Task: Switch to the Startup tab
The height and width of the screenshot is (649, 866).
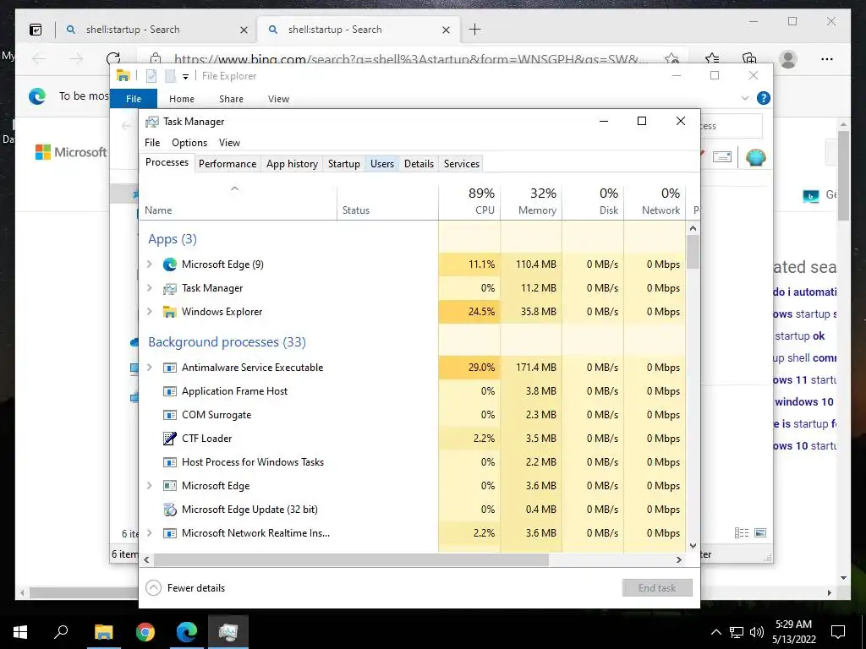Action: coord(344,164)
